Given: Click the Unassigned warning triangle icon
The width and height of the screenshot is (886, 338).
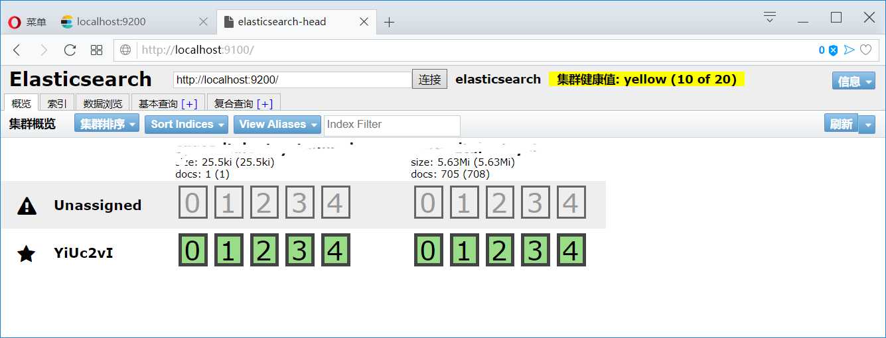Looking at the screenshot, I should click(x=27, y=206).
